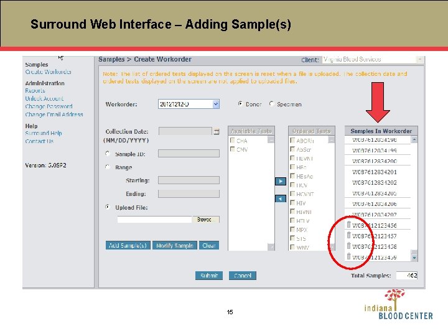This screenshot has width=448, height=336.
Task: Move selected tests to Ordered Tests arrow
Action: [x=280, y=181]
